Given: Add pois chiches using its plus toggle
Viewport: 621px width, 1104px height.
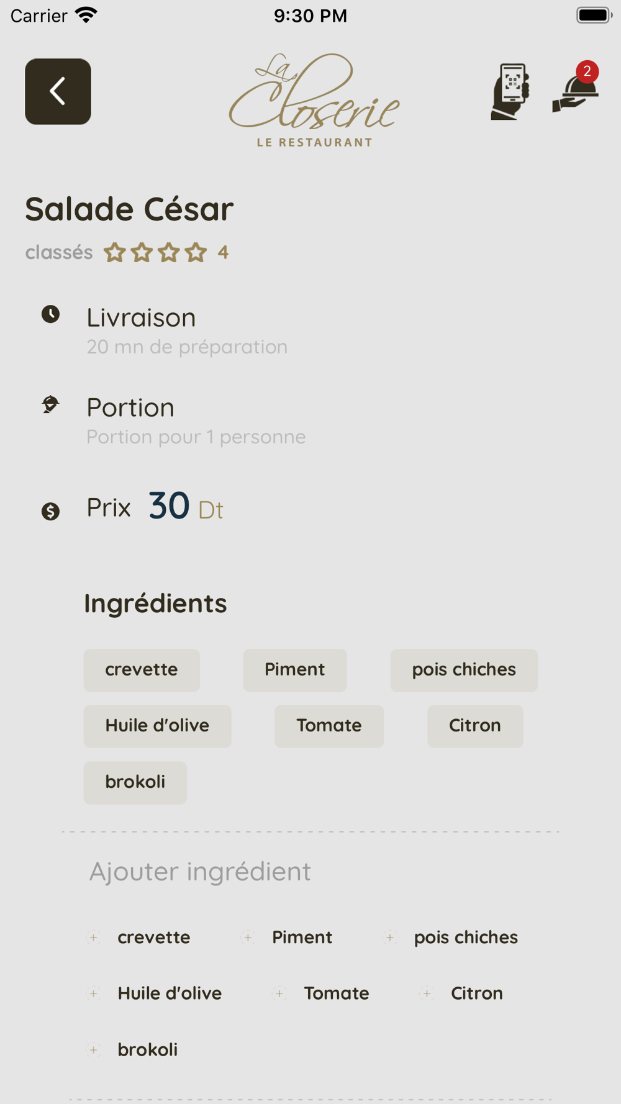Looking at the screenshot, I should coord(390,938).
